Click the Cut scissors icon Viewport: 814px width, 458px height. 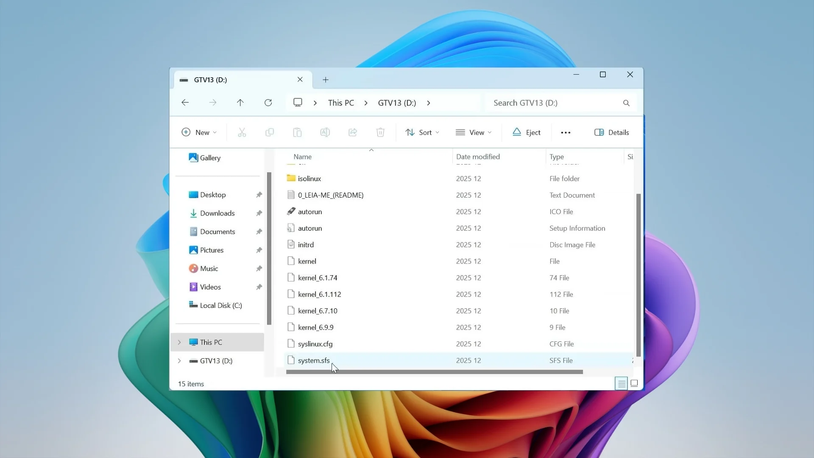(242, 133)
